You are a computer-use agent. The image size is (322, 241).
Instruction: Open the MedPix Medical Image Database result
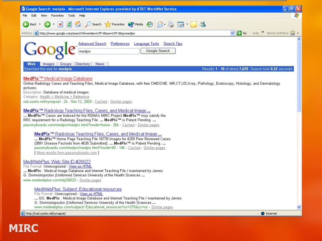point(58,78)
